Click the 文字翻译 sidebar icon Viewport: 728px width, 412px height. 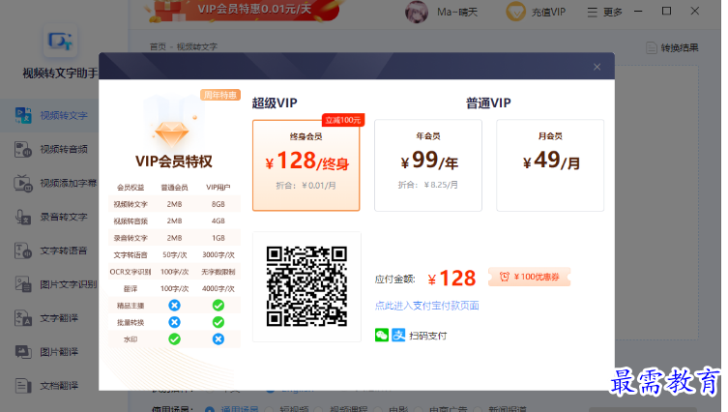click(x=23, y=318)
